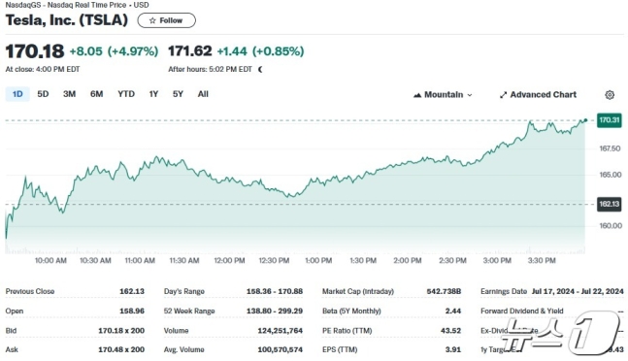Click 52 Week Range 138.80 - 299.29
The width and height of the screenshot is (628, 361).
point(275,311)
